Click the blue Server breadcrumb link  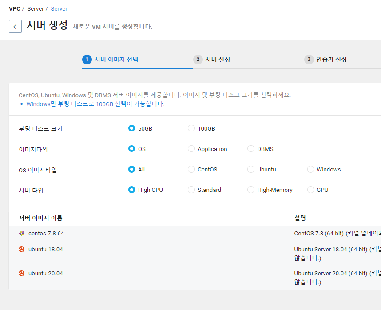[59, 9]
